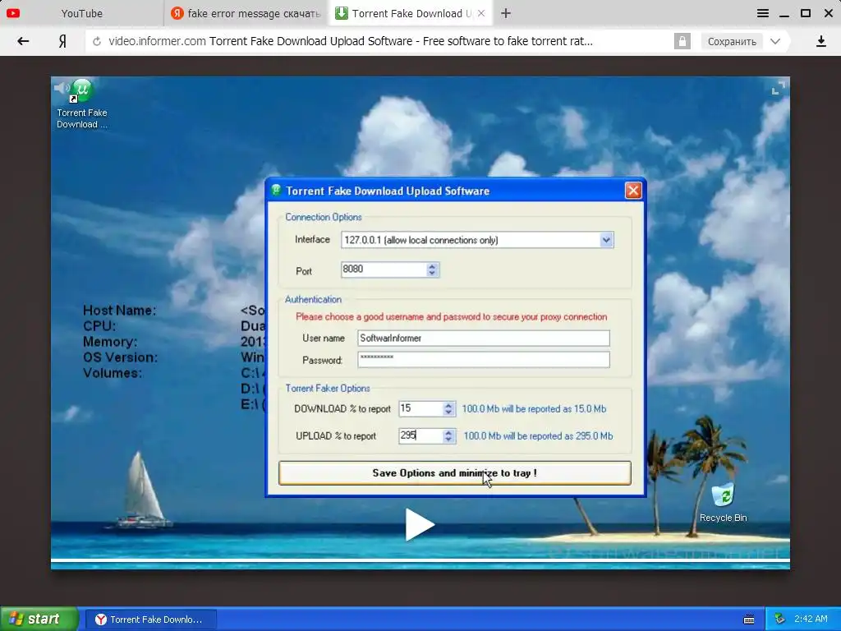Click the red password warning text

pos(451,316)
